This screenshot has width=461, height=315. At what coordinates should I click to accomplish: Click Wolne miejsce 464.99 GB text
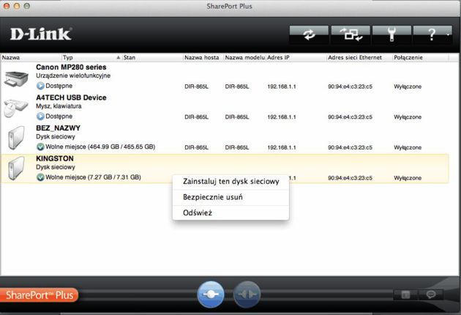pyautogui.click(x=100, y=147)
